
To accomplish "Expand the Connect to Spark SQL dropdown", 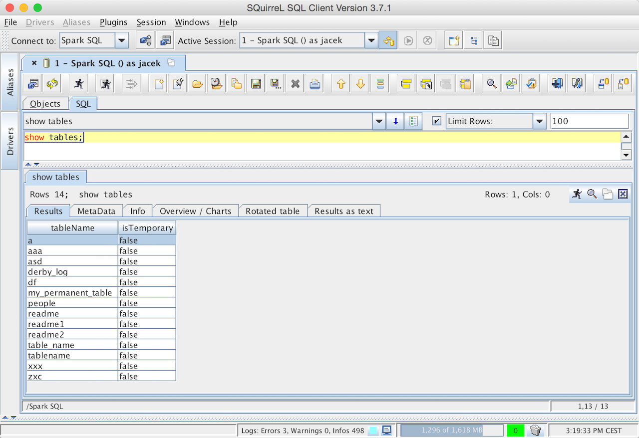I will 122,40.
